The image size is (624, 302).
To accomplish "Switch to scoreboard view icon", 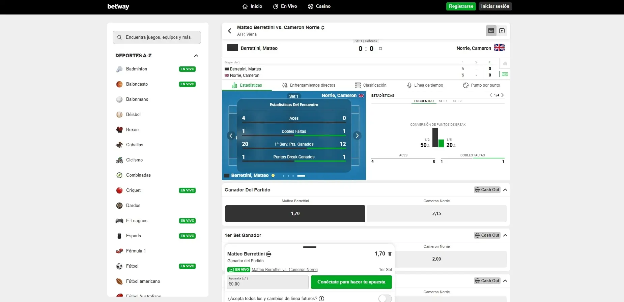I will [491, 31].
